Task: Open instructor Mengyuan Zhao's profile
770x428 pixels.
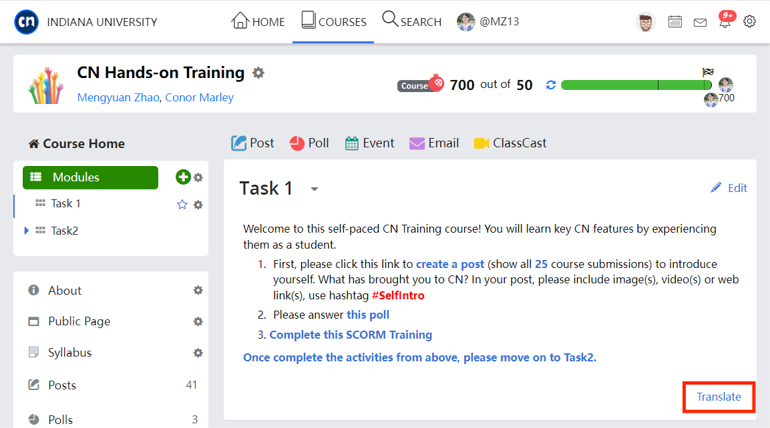Action: point(118,97)
